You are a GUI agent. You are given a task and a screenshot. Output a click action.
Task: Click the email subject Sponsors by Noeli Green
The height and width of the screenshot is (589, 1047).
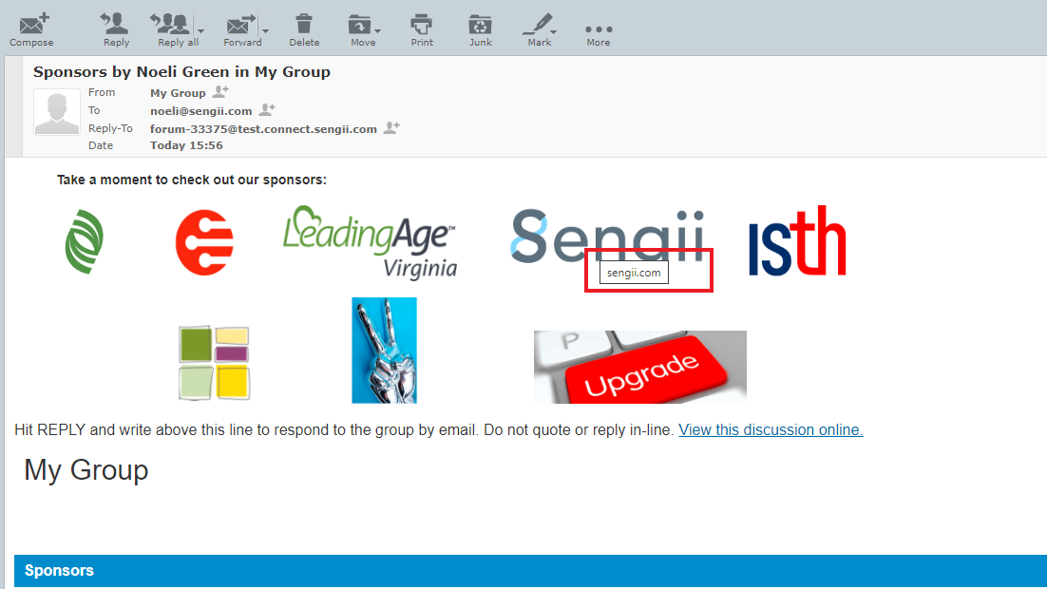pos(181,71)
